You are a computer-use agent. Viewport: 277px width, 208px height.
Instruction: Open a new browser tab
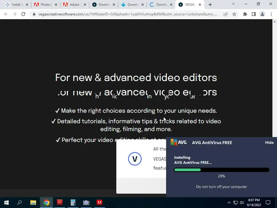point(210,5)
